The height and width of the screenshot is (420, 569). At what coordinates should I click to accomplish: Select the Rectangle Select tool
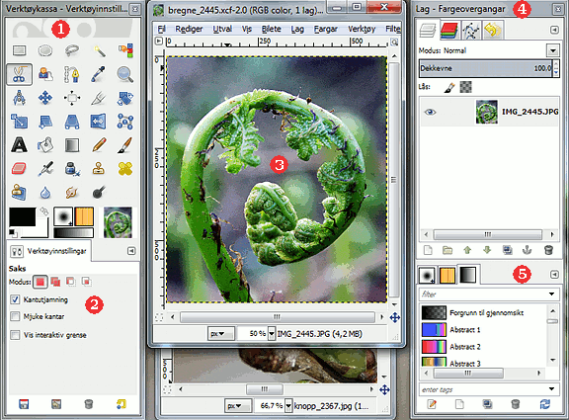(x=19, y=50)
